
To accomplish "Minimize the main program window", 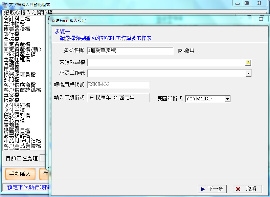I will point(238,3).
